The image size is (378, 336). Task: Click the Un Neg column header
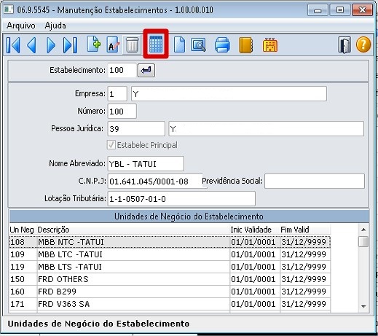(x=22, y=230)
